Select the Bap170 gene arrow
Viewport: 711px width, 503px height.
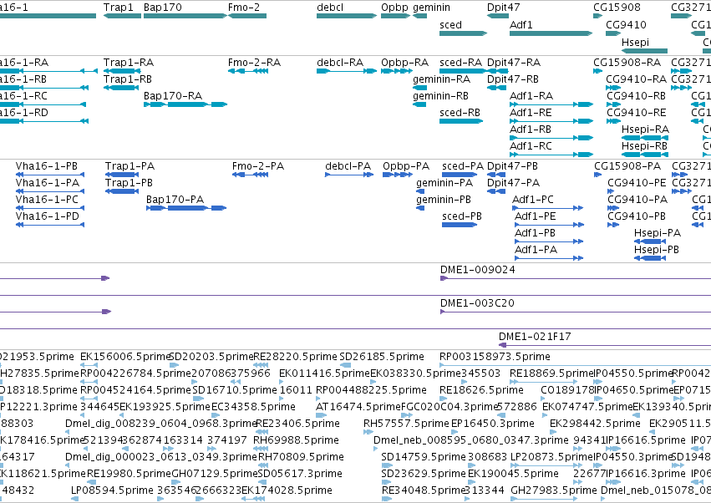(x=185, y=16)
